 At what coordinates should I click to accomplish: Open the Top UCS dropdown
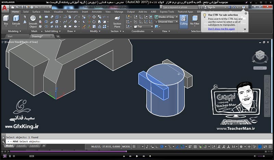click(143, 26)
